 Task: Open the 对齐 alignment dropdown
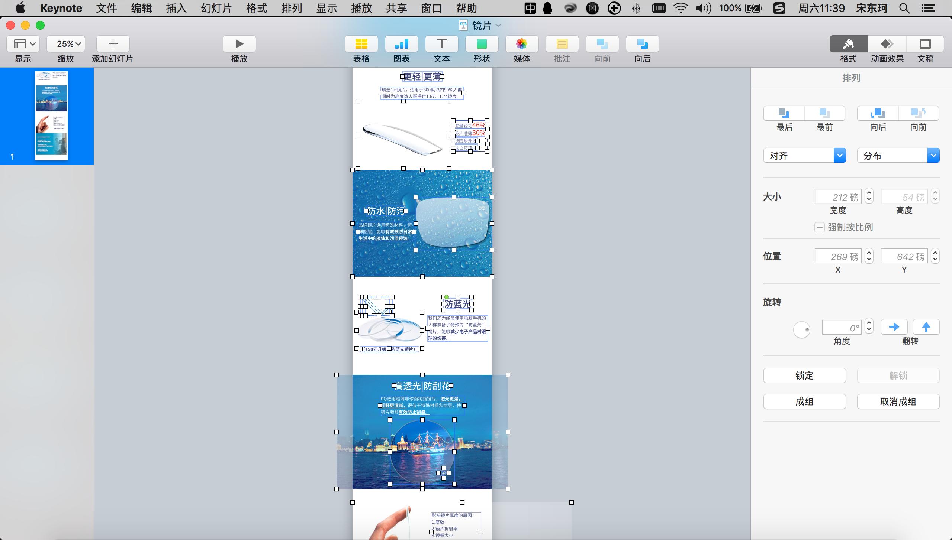pos(804,156)
